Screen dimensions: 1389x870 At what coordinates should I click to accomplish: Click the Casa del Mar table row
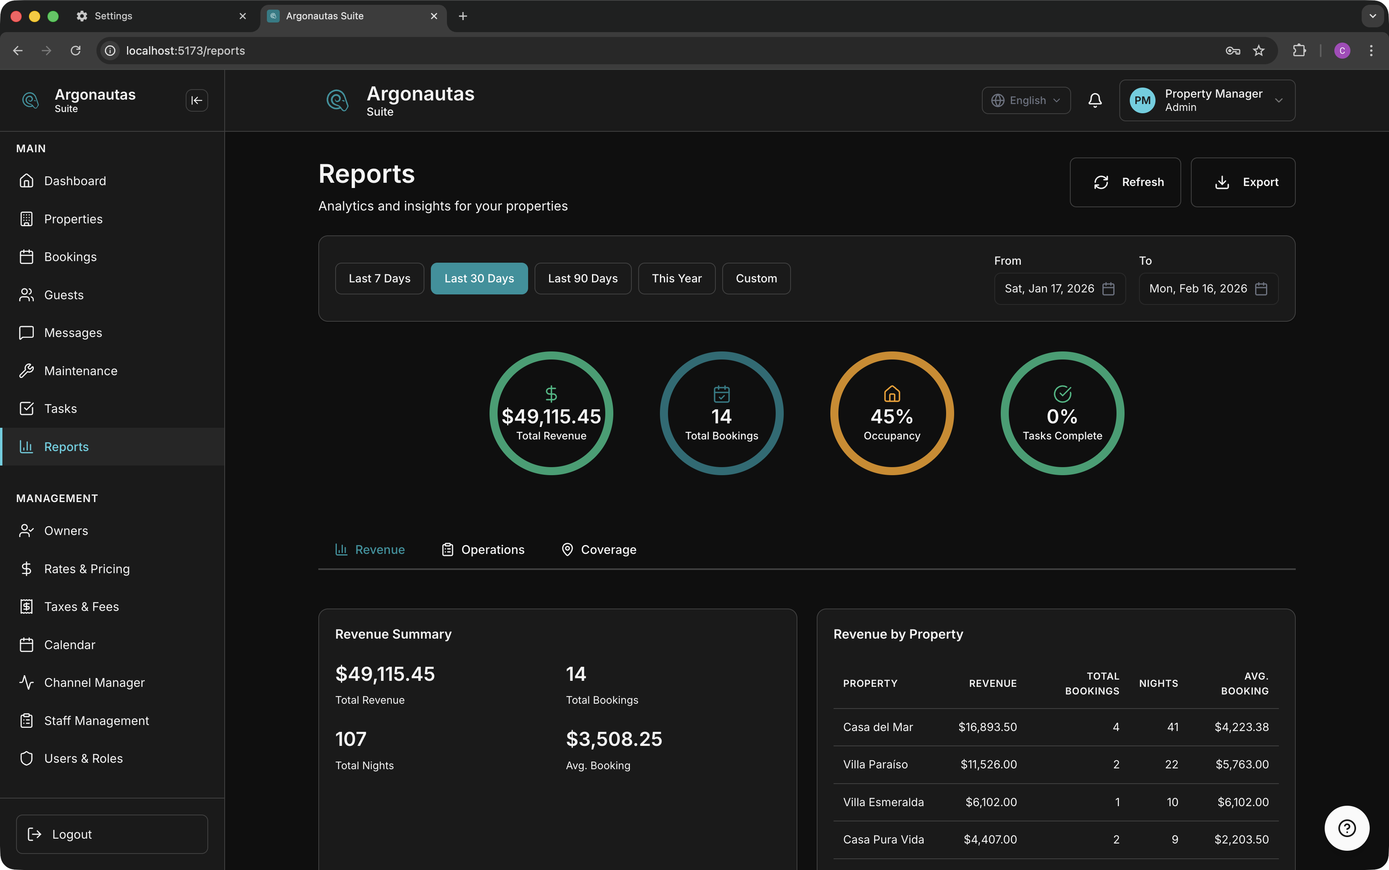1056,727
